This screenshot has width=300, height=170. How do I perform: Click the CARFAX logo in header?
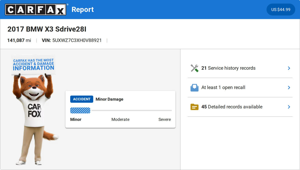point(36,9)
